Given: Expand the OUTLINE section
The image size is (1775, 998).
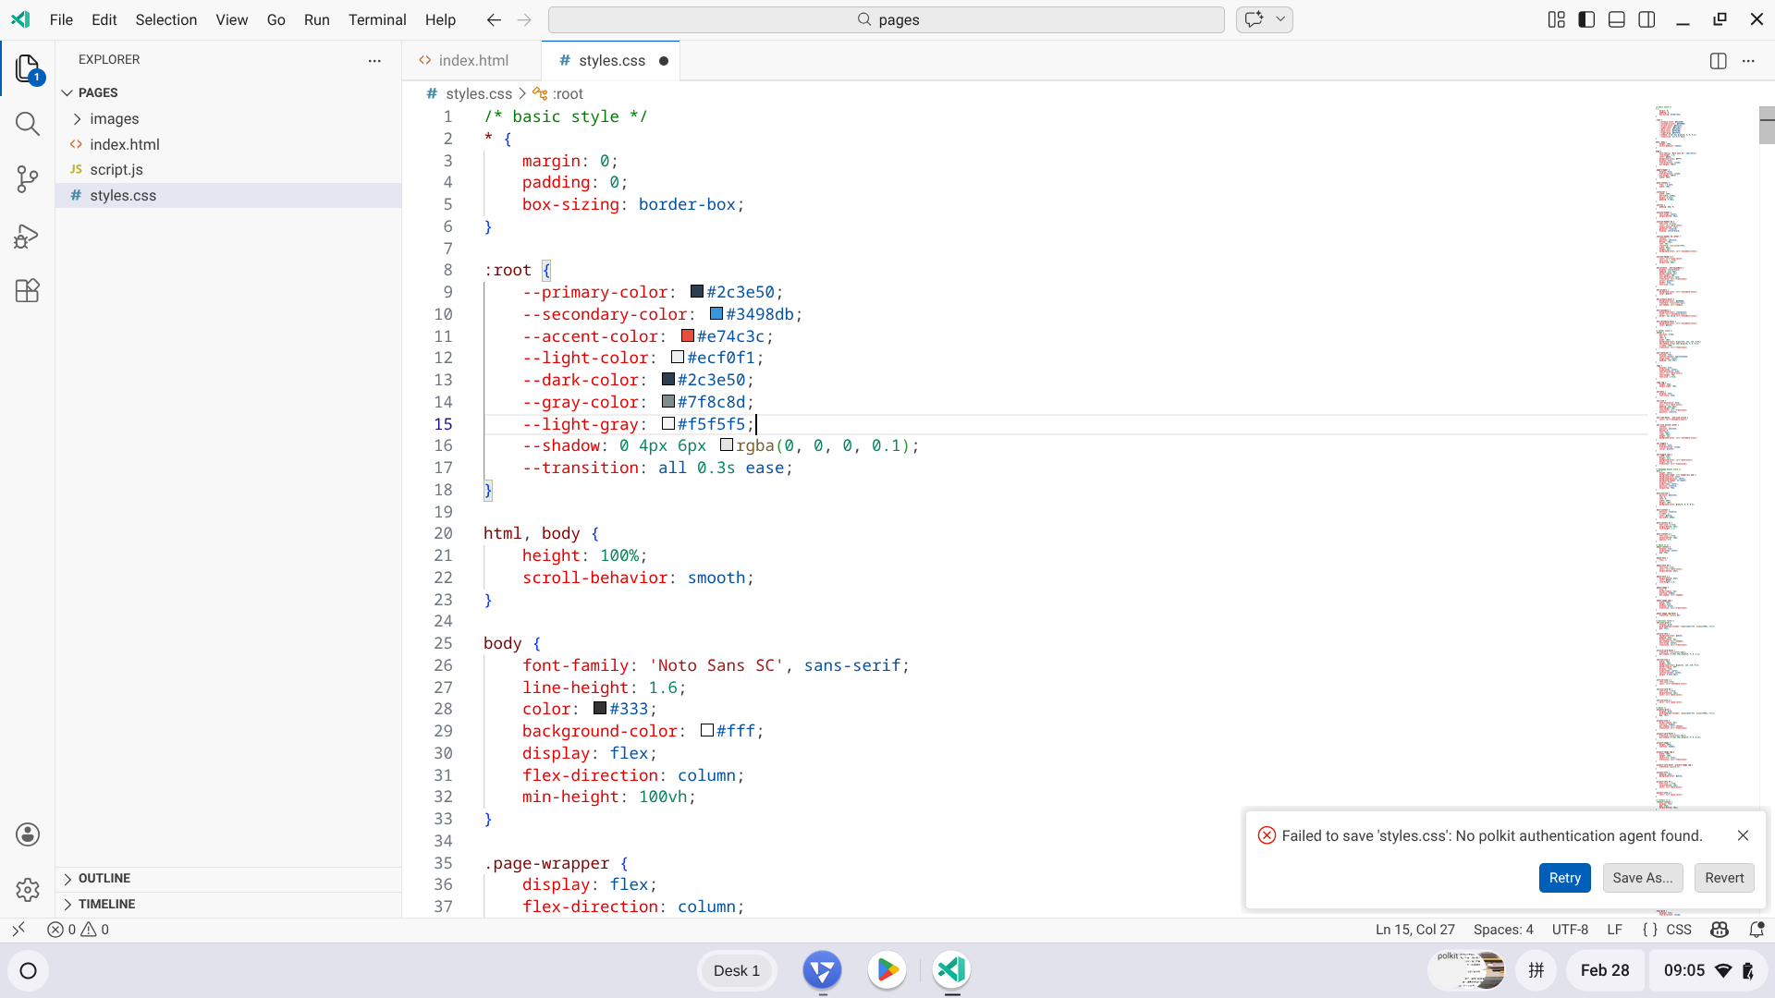Looking at the screenshot, I should pyautogui.click(x=104, y=878).
